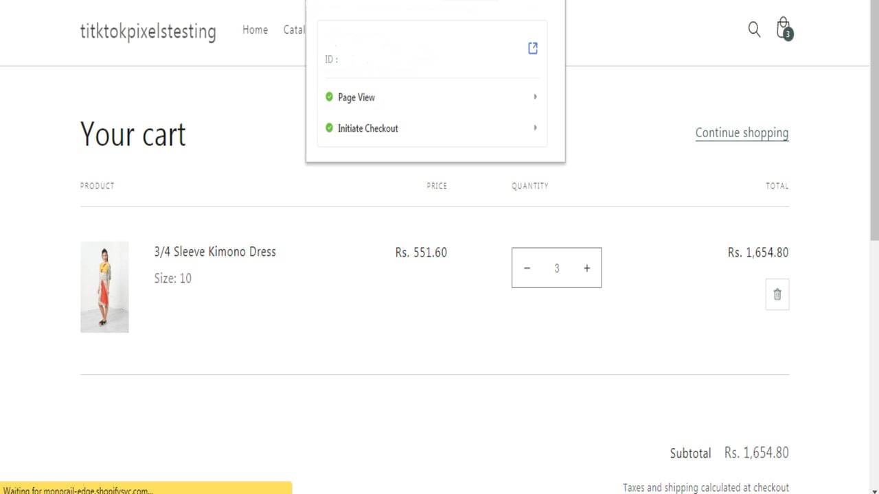Select the quantity input field showing 3
The width and height of the screenshot is (879, 494).
click(x=557, y=268)
